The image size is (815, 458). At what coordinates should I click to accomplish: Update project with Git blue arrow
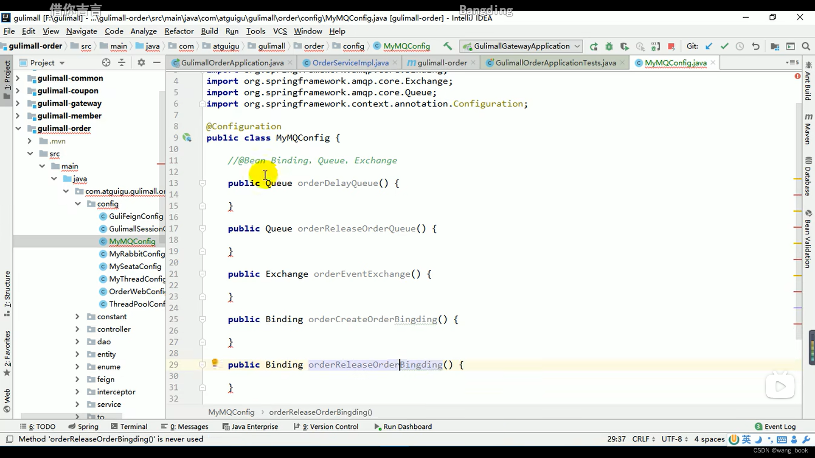(708, 46)
